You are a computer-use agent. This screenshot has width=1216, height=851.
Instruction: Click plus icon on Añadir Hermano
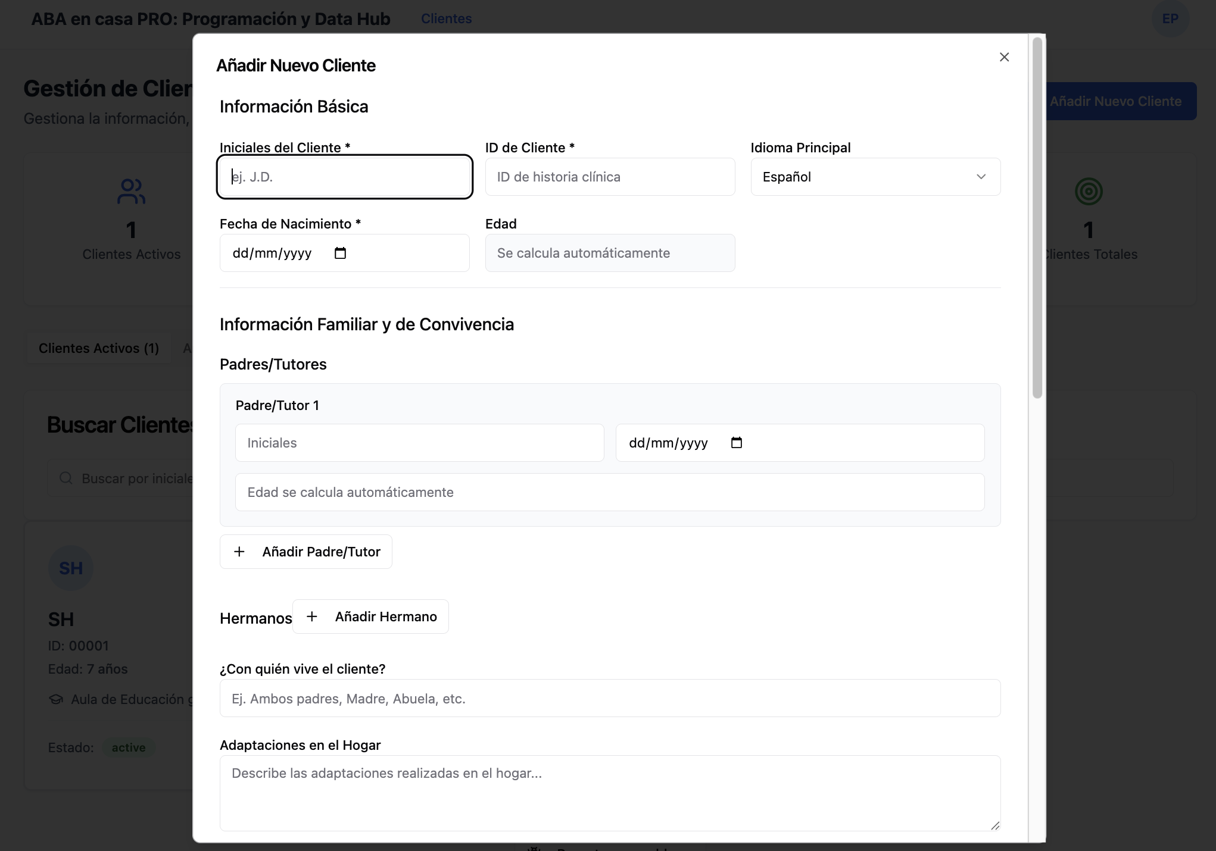point(311,617)
